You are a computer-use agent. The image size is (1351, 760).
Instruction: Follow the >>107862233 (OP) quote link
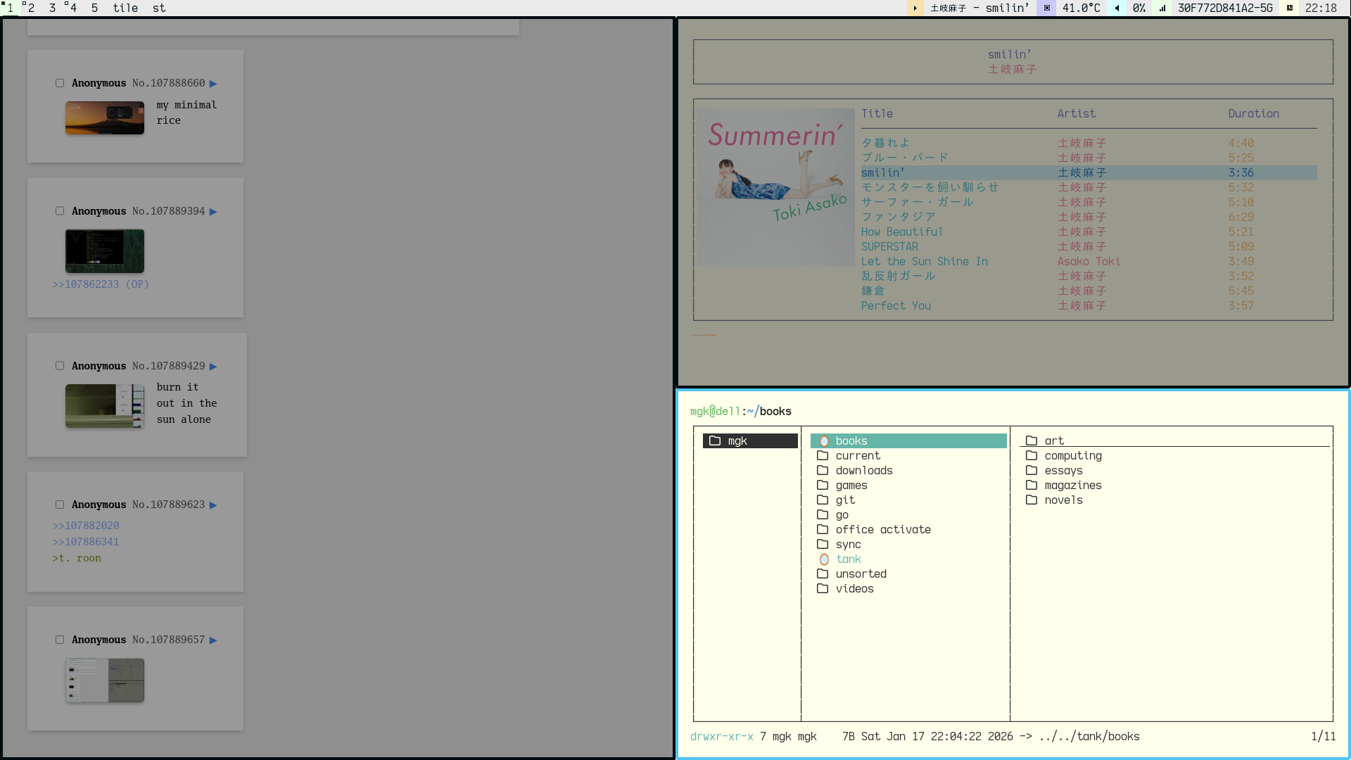point(101,284)
